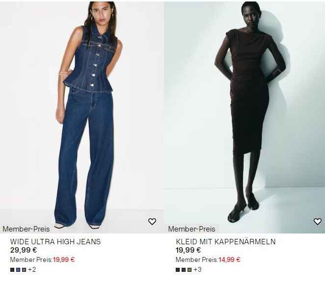Click the Member-Preis badge on jeans image
The height and width of the screenshot is (285, 325).
(x=26, y=229)
